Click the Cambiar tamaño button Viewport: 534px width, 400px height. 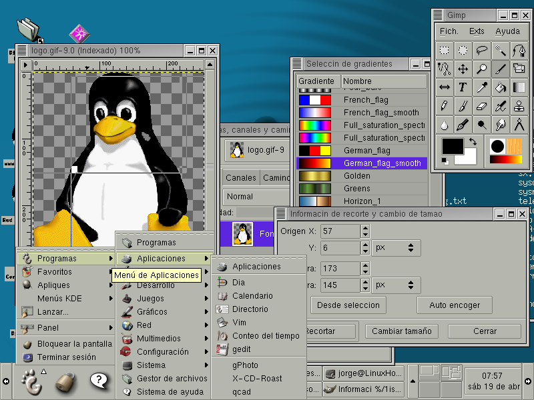[402, 331]
